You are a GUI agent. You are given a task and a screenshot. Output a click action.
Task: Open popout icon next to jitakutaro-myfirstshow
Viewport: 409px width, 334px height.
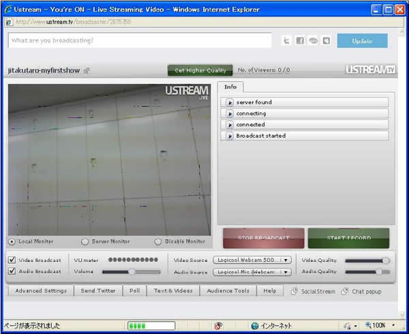(87, 71)
